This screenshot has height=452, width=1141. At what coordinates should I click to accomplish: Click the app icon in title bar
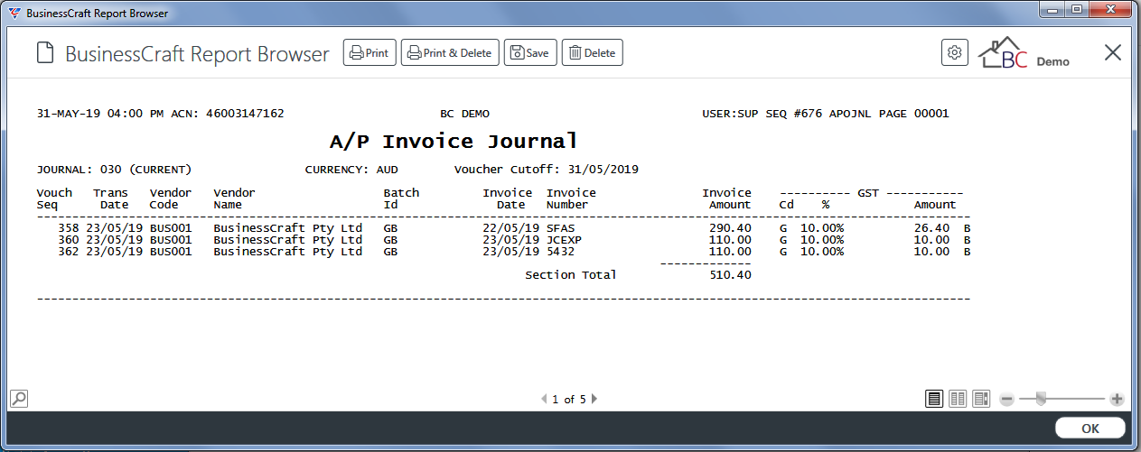click(x=14, y=14)
